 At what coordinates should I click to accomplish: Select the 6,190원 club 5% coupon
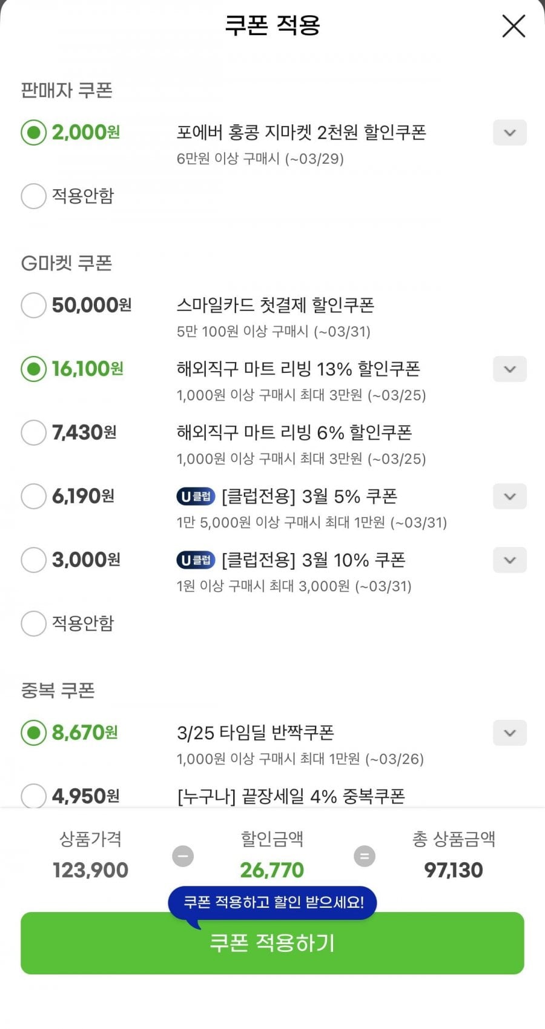pos(33,496)
